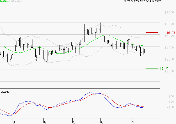Click the 13000 price axis label
The image size is (176, 124).
169,59
